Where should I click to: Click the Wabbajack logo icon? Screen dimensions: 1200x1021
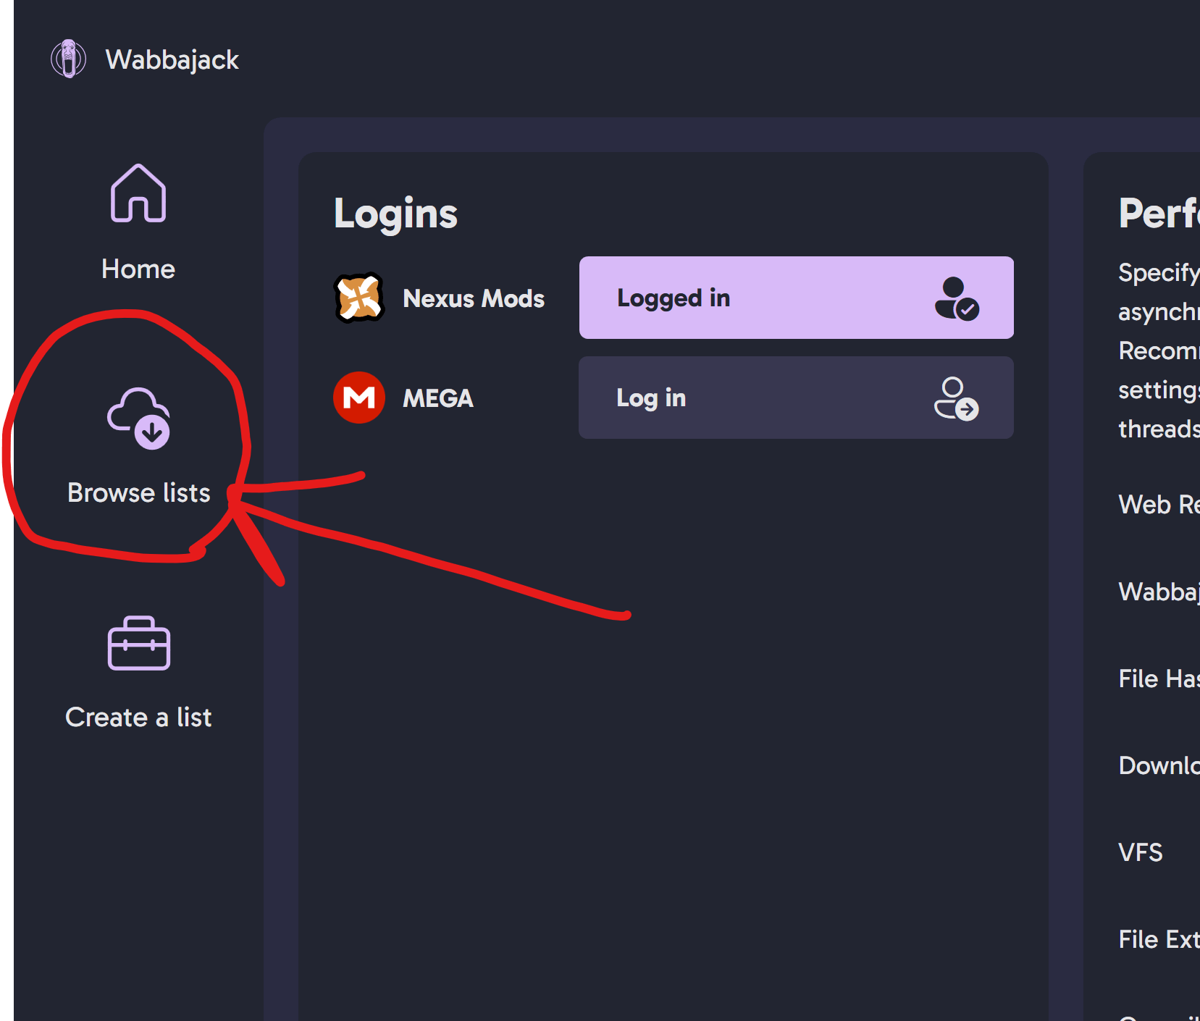pyautogui.click(x=68, y=59)
